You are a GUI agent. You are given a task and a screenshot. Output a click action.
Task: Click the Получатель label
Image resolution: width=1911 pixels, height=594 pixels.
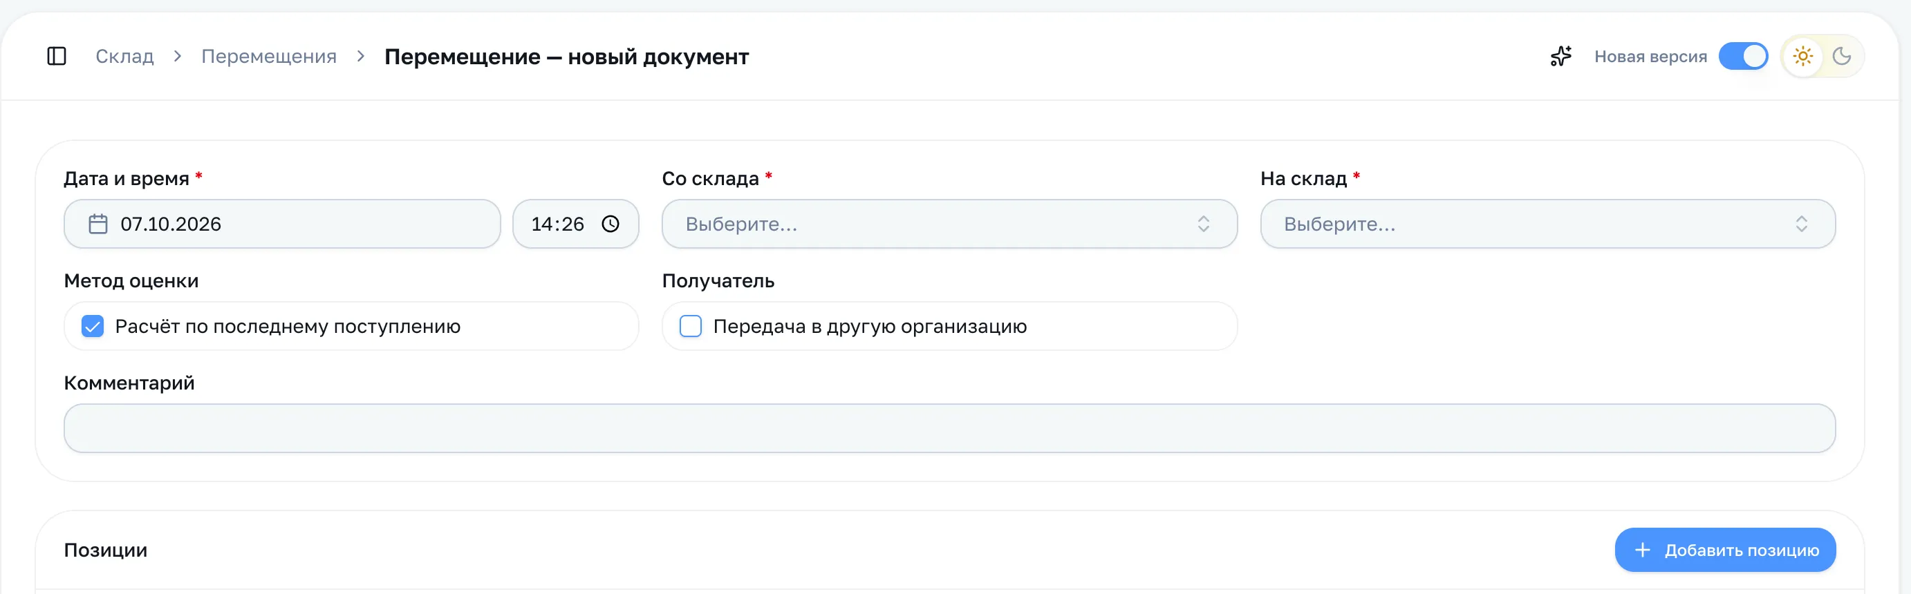coord(718,280)
